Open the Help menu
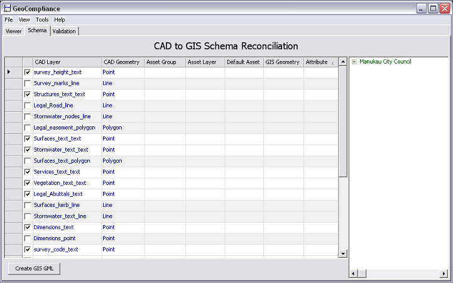The height and width of the screenshot is (283, 453). pos(60,19)
